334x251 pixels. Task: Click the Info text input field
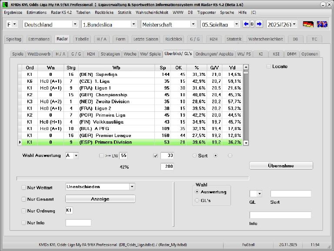pyautogui.click(x=280, y=215)
